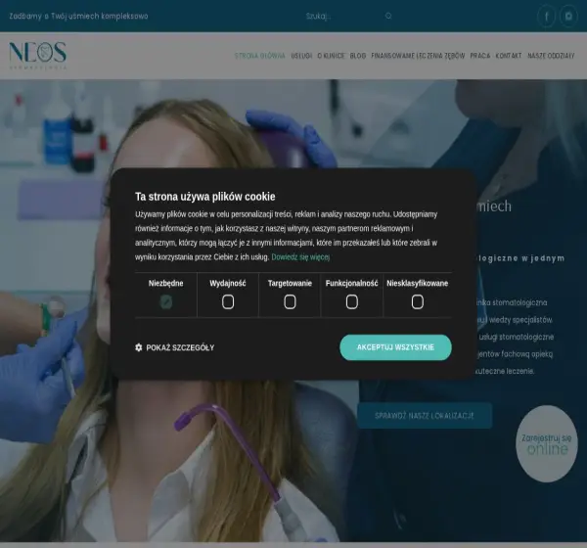The height and width of the screenshot is (548, 587).
Task: Click the 'Zadbamy o Twój uśmiech kompleksowo' text
Action: (x=78, y=16)
